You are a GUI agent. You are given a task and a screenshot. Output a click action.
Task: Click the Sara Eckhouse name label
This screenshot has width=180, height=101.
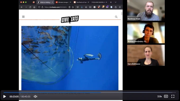[134, 64]
